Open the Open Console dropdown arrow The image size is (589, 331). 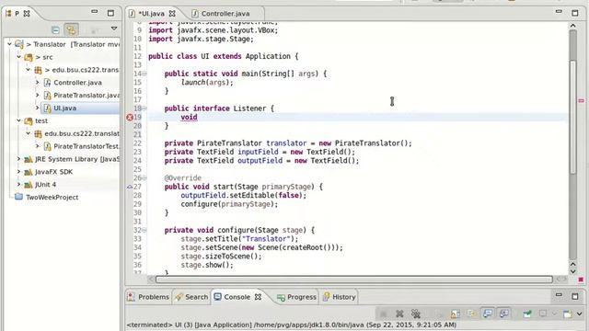[579, 314]
